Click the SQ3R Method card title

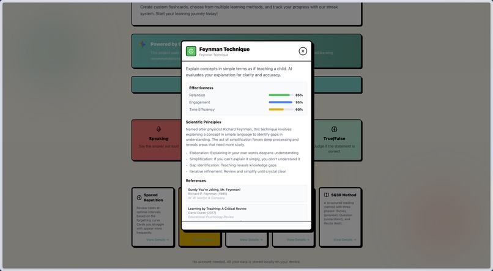coord(344,195)
